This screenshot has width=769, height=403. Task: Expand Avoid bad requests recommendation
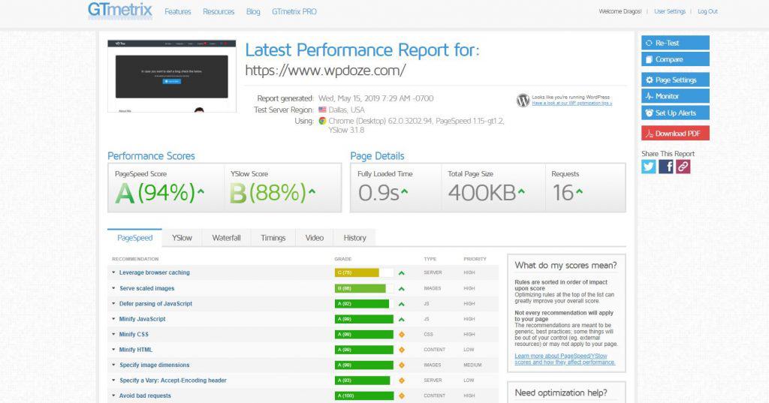tap(145, 395)
